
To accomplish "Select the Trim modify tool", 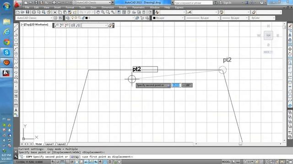I will click(290, 68).
